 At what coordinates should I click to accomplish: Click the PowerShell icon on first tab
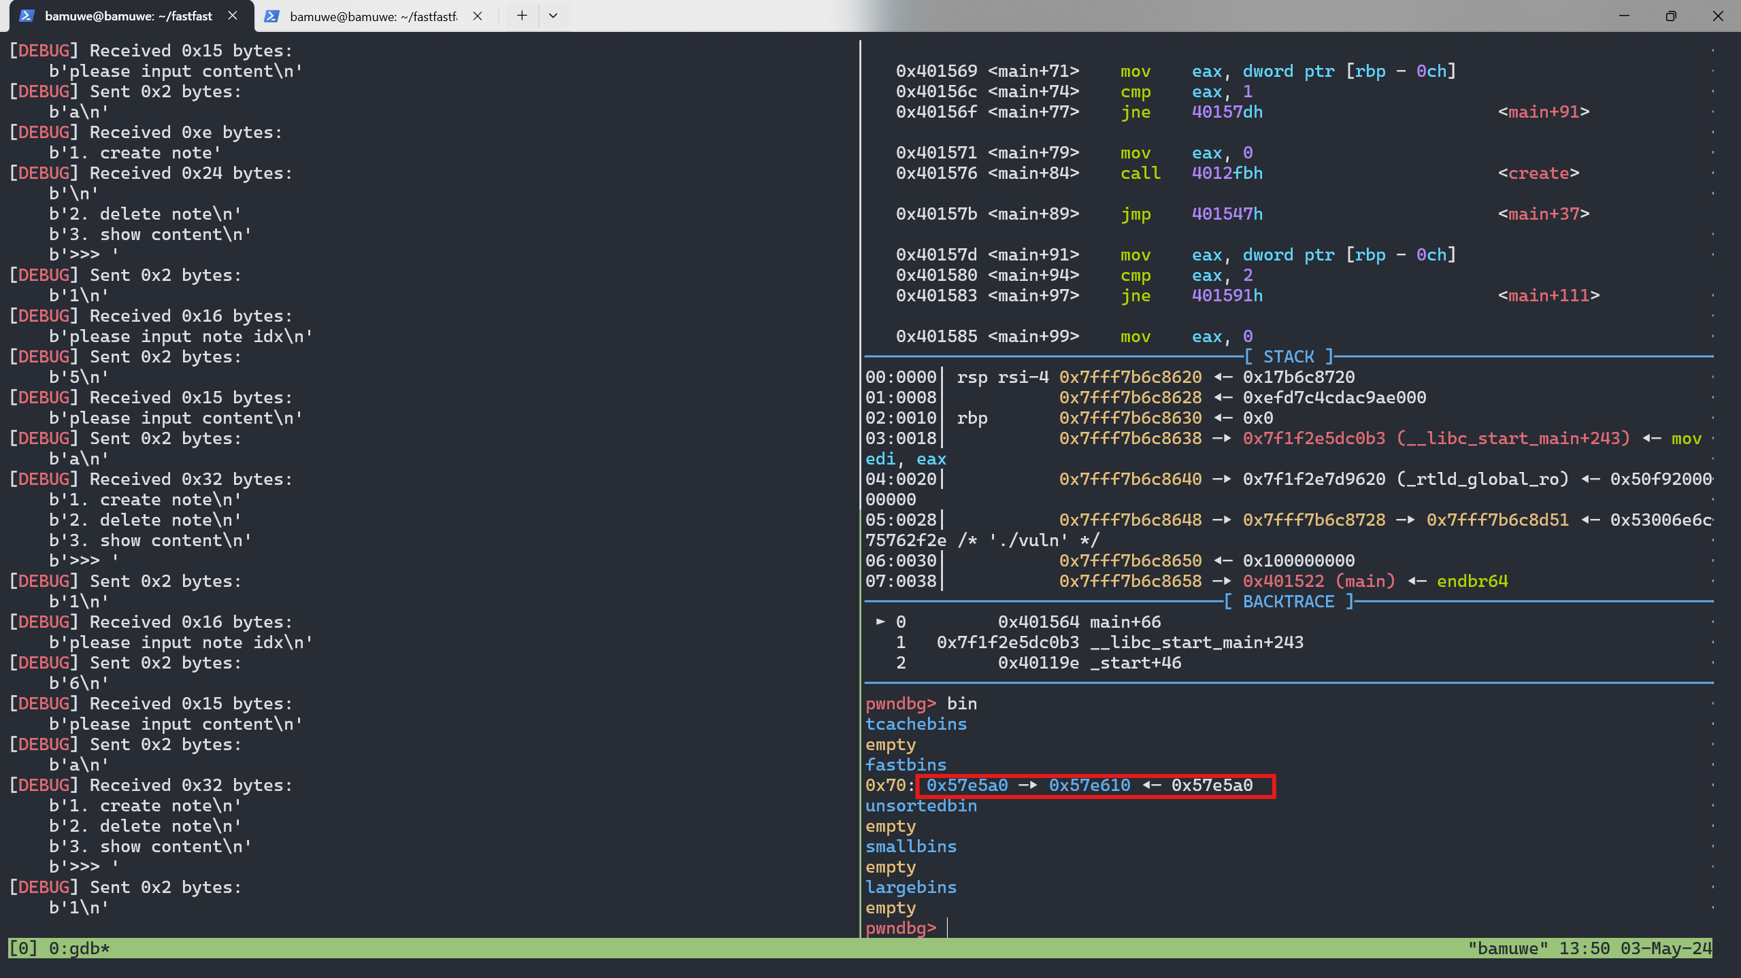pyautogui.click(x=27, y=16)
